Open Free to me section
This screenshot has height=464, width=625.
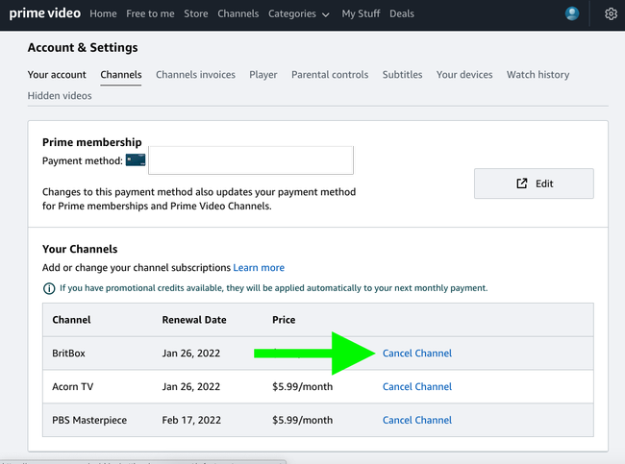[x=150, y=14]
